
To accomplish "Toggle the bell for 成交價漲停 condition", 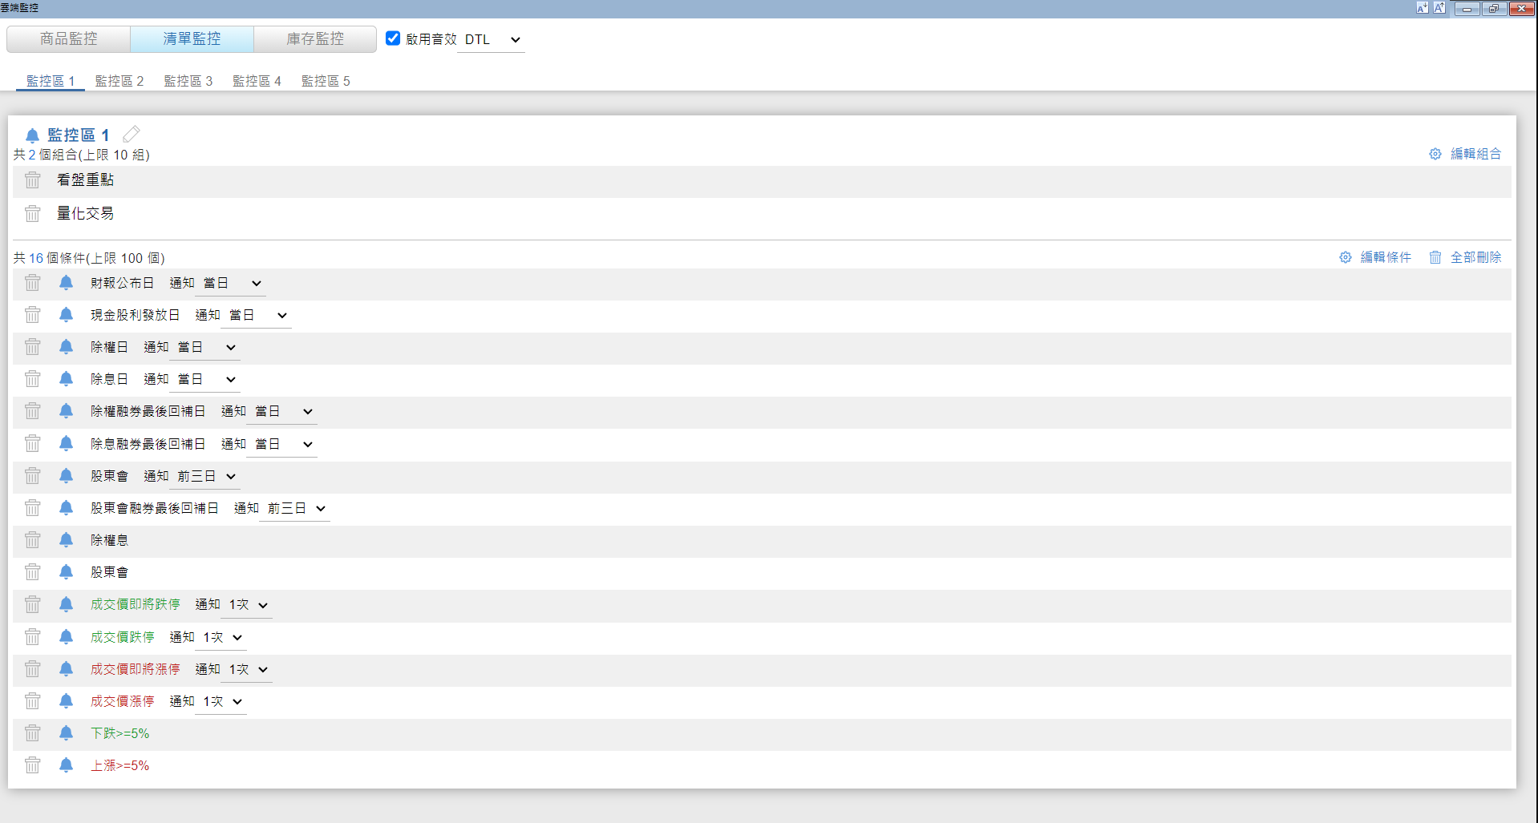I will click(x=66, y=701).
